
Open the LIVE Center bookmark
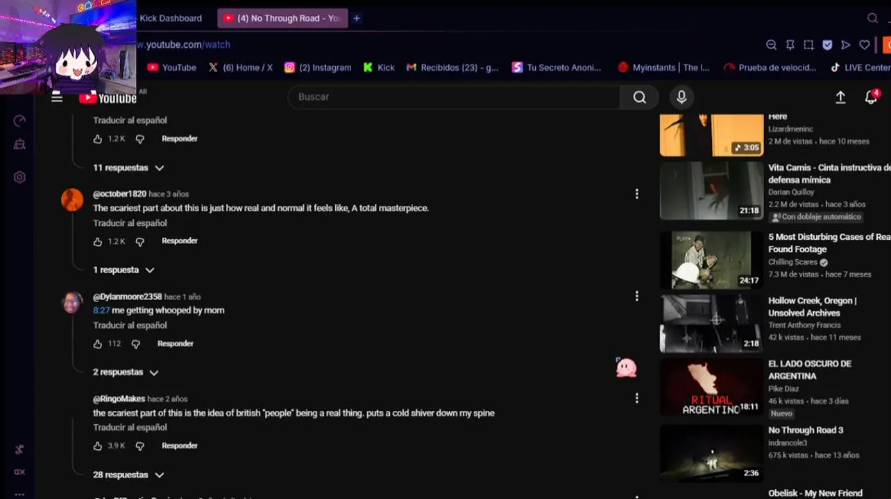(860, 67)
